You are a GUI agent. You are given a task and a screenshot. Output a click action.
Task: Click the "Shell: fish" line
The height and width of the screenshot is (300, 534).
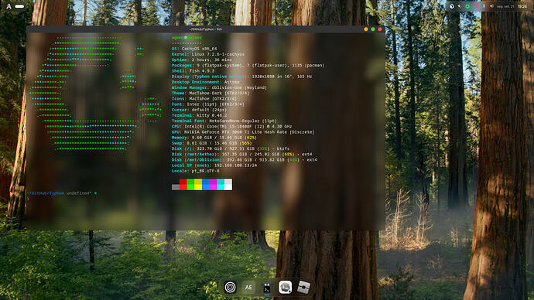click(x=193, y=71)
